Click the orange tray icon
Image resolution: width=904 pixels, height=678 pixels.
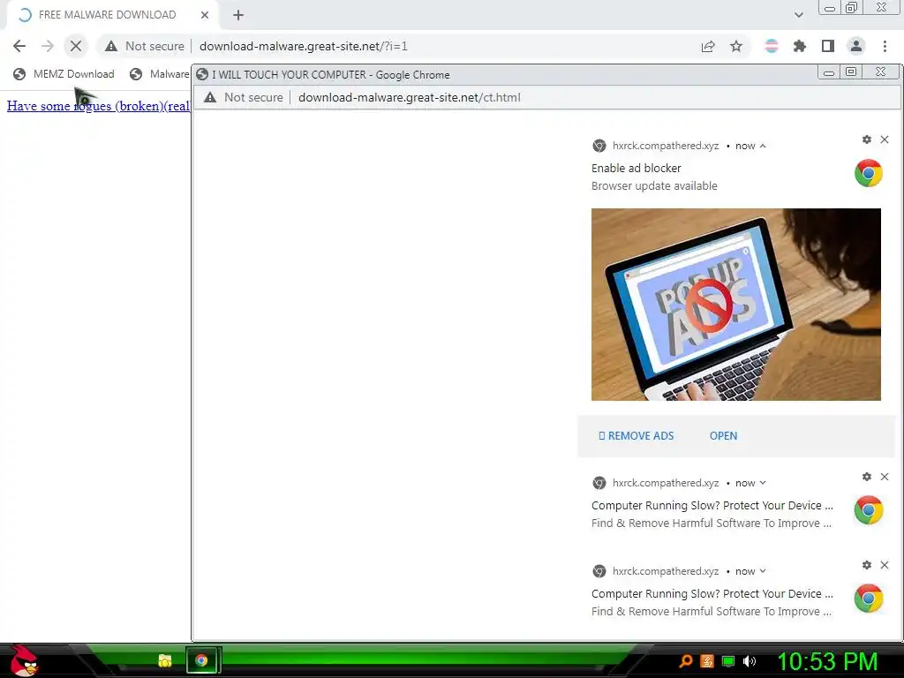707,661
